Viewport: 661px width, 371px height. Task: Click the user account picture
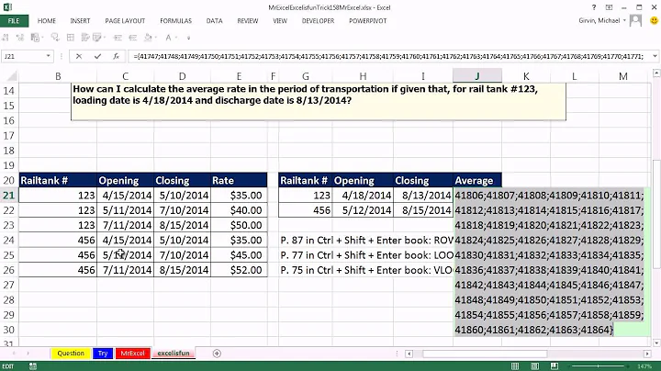pyautogui.click(x=635, y=20)
